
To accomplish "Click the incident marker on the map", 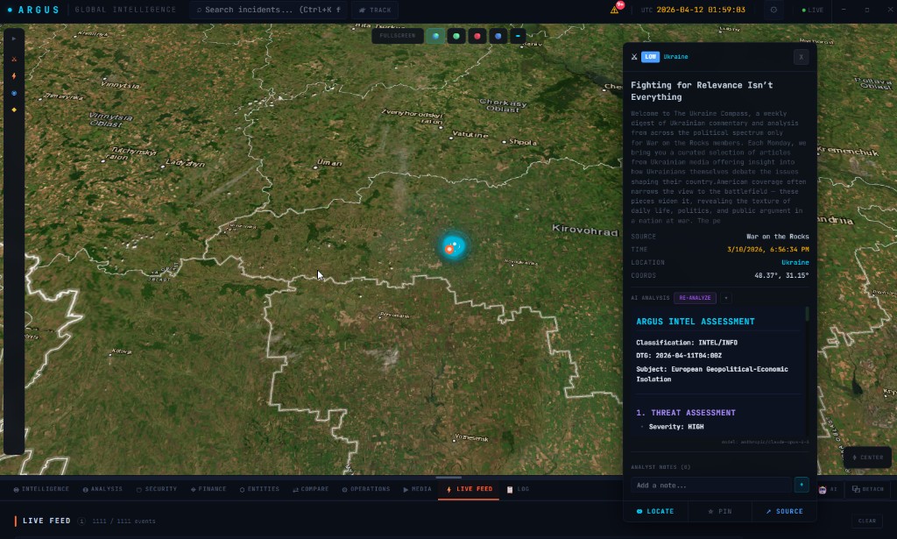I will [453, 246].
